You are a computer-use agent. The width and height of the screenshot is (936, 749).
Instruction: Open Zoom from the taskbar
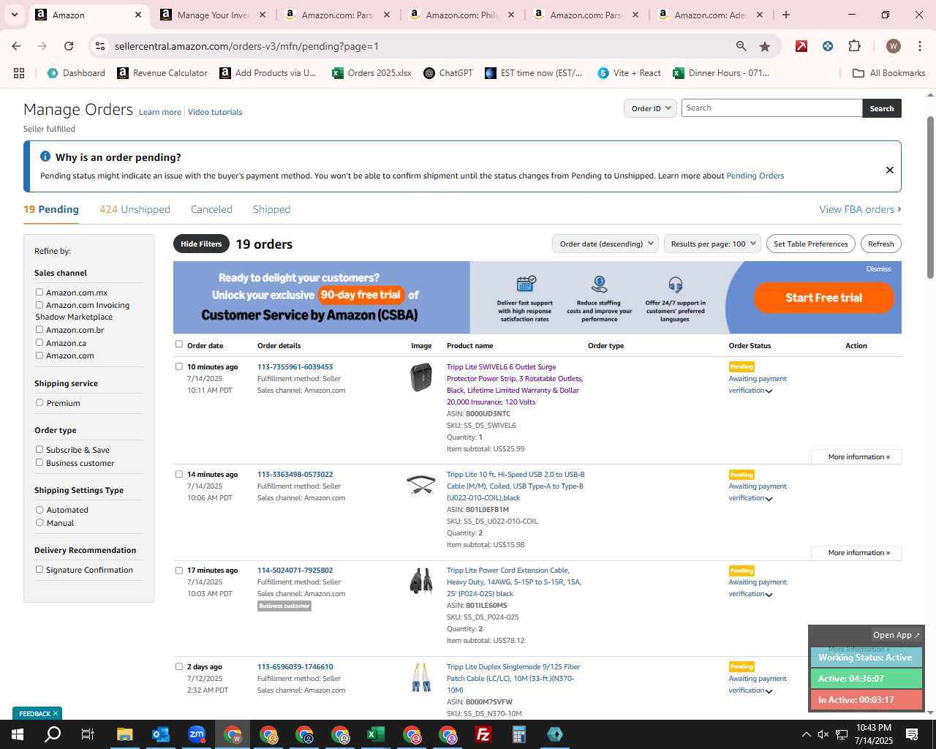tap(197, 734)
